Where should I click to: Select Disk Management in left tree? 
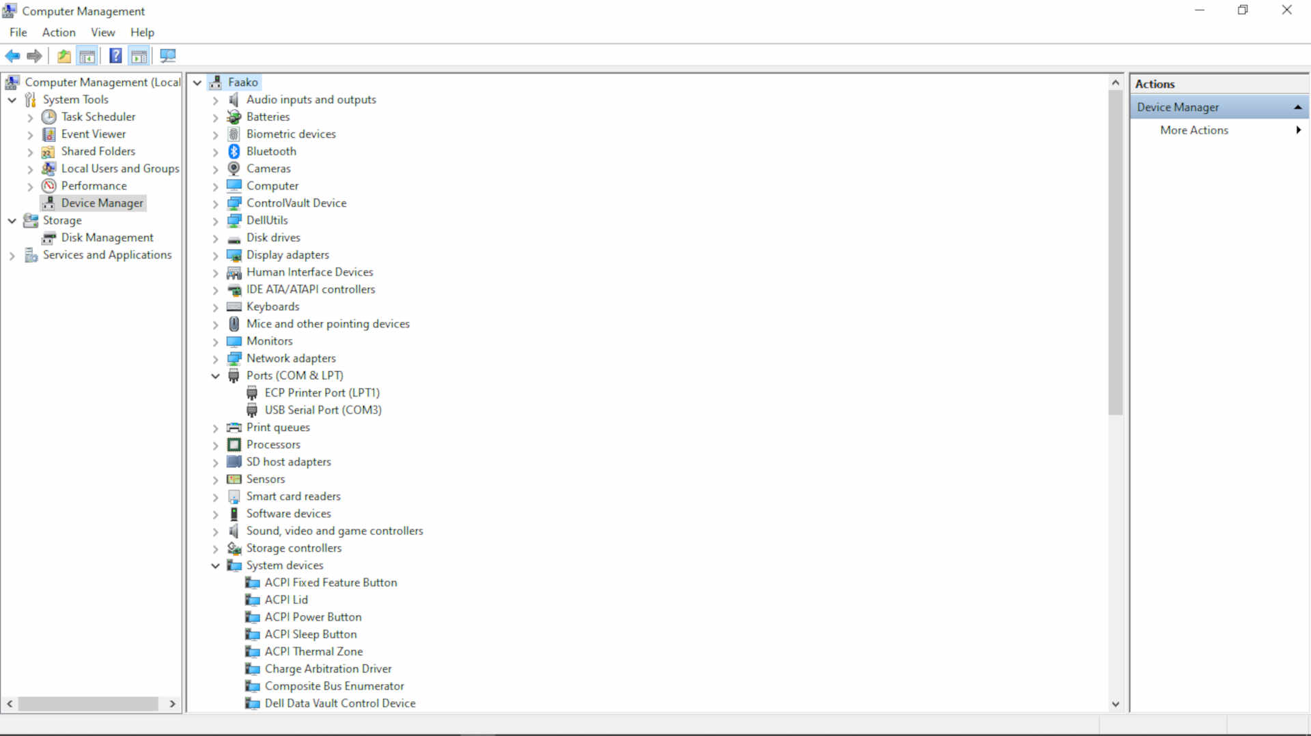pos(107,237)
